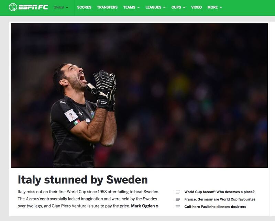Open Cult hero Paulinho silences doubters
275x221 pixels.
pos(215,207)
